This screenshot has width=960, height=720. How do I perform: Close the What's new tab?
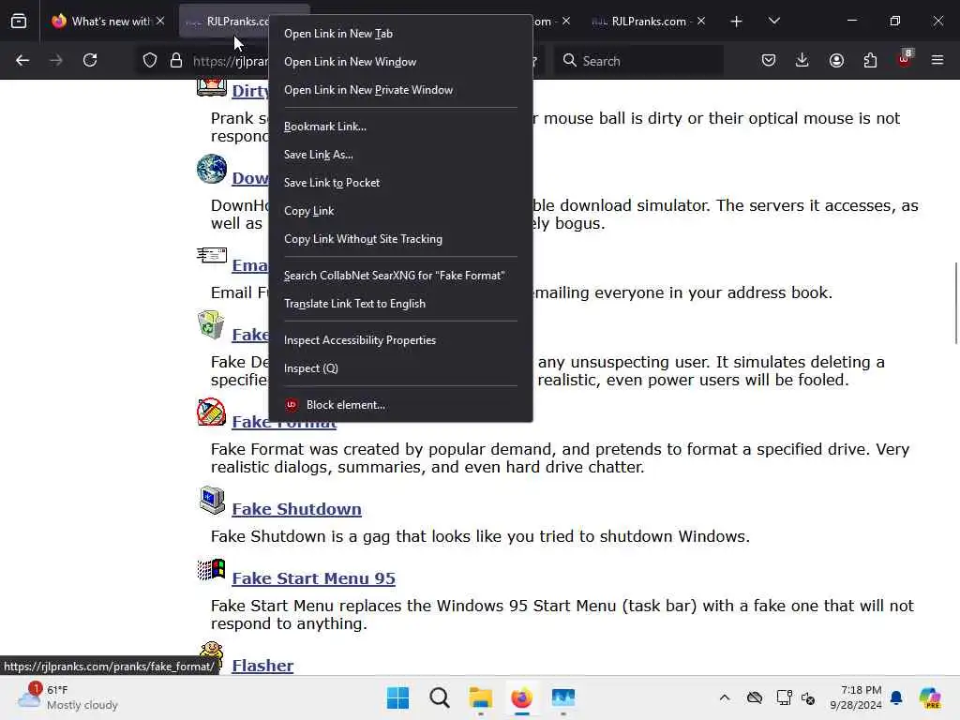[x=160, y=21]
